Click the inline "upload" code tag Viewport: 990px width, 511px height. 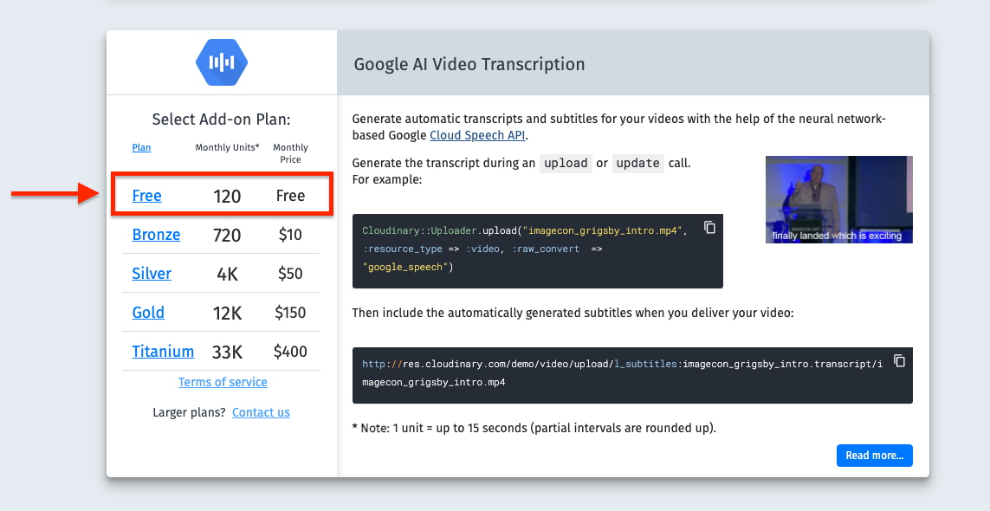(566, 163)
